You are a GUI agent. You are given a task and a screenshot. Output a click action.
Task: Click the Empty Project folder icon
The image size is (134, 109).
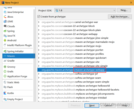5,99
